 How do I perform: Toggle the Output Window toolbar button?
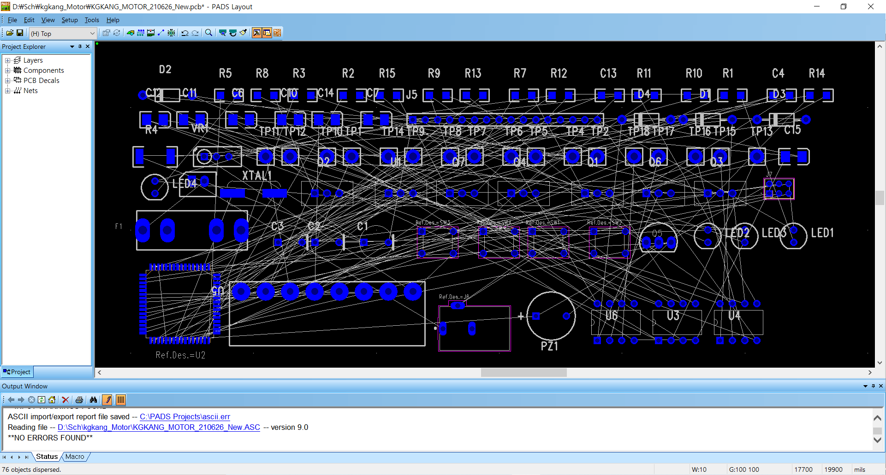[x=257, y=33]
